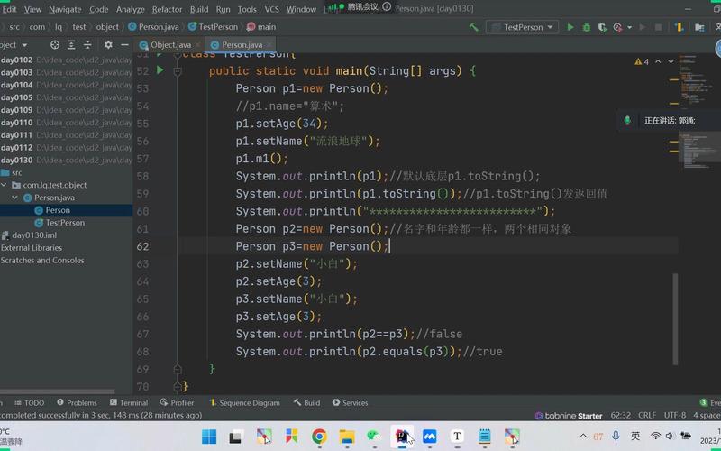Image resolution: width=721 pixels, height=451 pixels.
Task: Open the Terminal tool window
Action: [129, 402]
